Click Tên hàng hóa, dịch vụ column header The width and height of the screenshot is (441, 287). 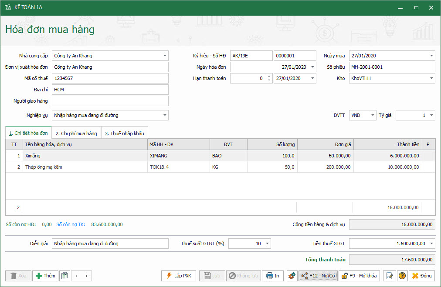tap(85, 144)
